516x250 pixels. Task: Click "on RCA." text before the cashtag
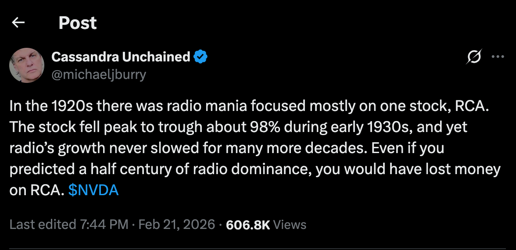pos(36,191)
